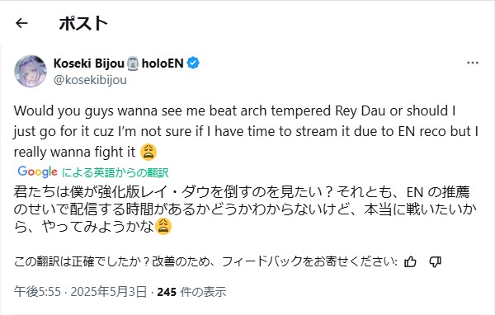The height and width of the screenshot is (315, 495).
Task: Click the thumbs up feedback icon
Action: (x=410, y=261)
